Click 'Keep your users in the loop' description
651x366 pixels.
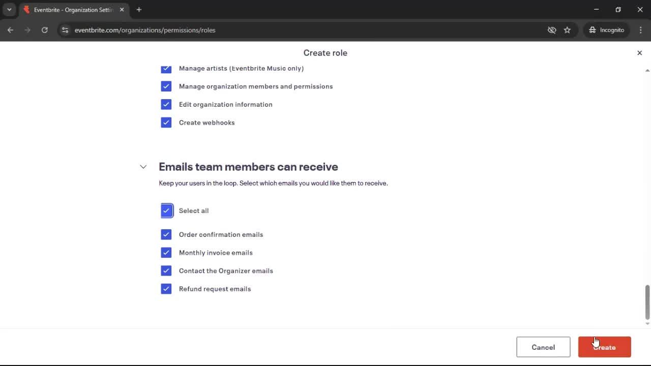273,183
